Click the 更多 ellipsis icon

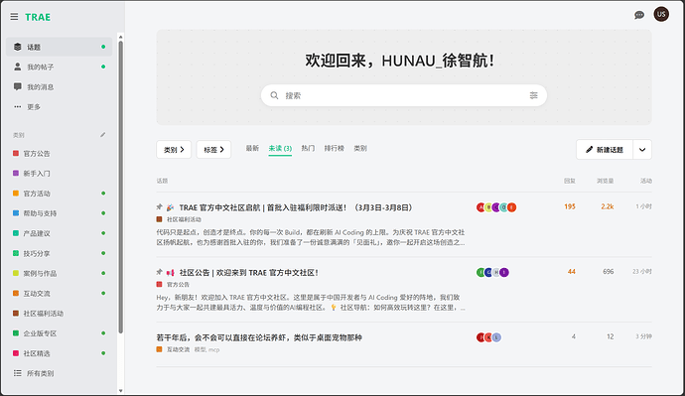18,106
